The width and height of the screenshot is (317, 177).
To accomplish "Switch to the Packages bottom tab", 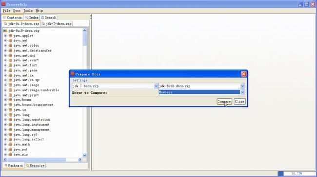I will click(x=14, y=165).
